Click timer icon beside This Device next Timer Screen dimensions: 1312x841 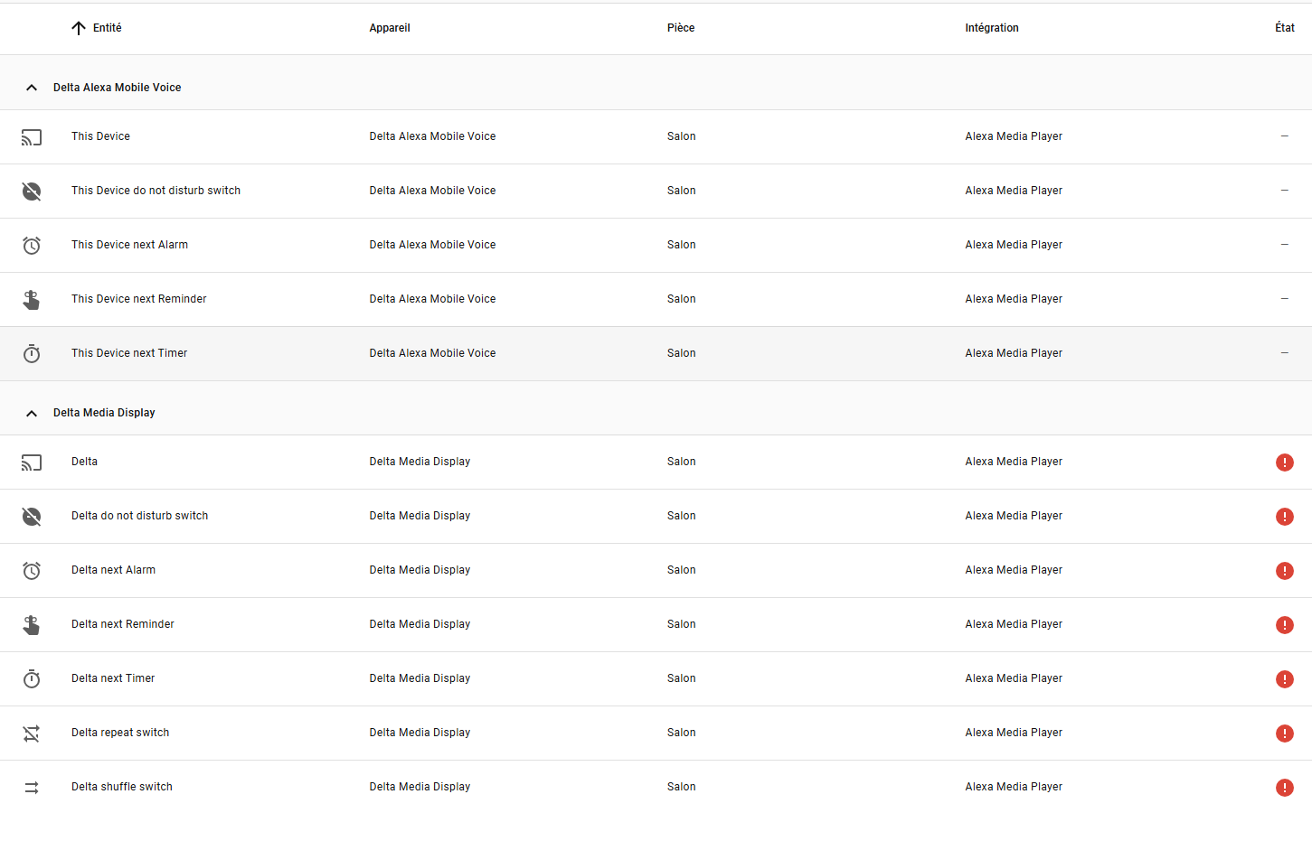coord(32,354)
